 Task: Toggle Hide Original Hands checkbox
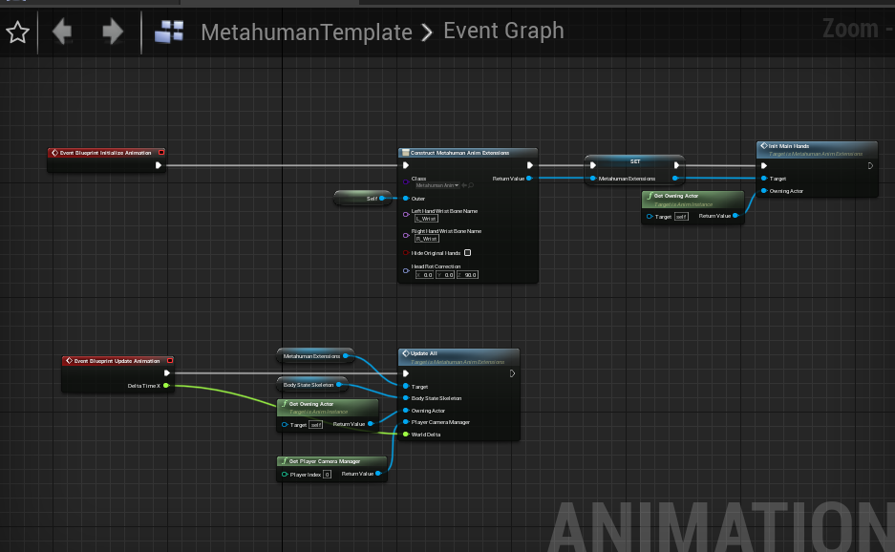pos(467,253)
